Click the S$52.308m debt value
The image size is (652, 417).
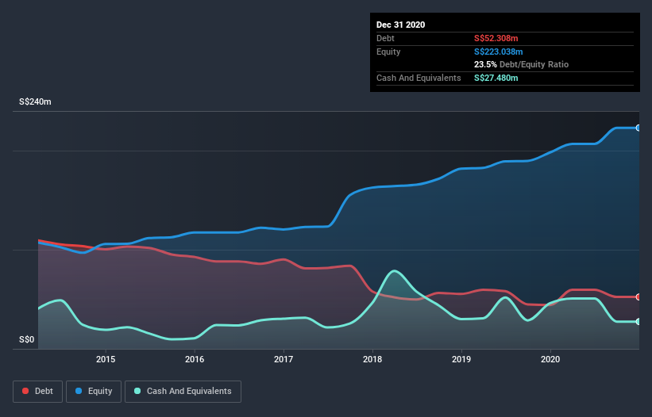coord(496,38)
